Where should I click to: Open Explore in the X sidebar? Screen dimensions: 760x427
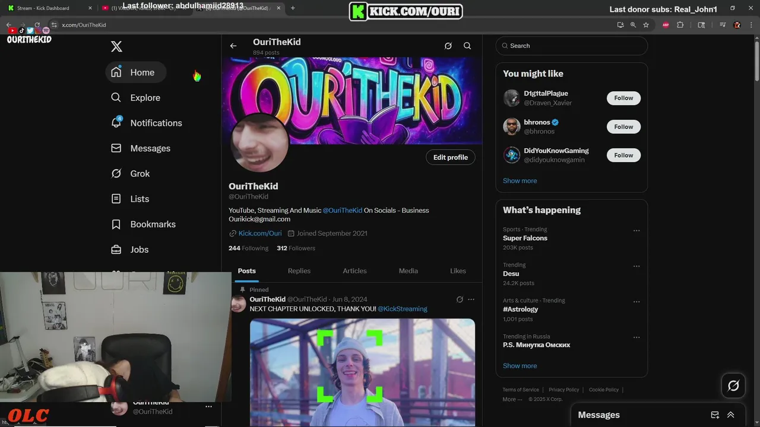pyautogui.click(x=135, y=98)
